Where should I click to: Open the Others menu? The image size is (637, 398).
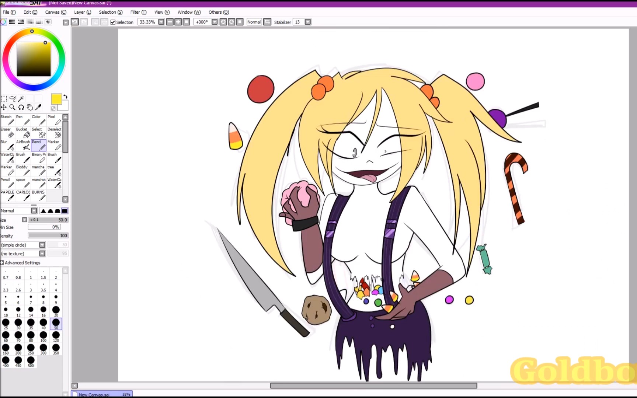point(219,12)
